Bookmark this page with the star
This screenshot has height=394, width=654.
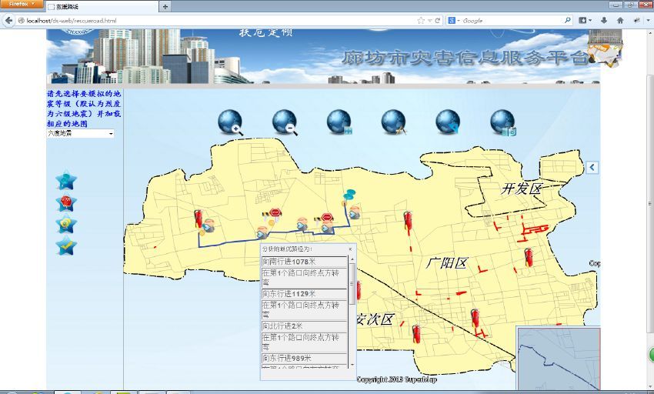(421, 21)
